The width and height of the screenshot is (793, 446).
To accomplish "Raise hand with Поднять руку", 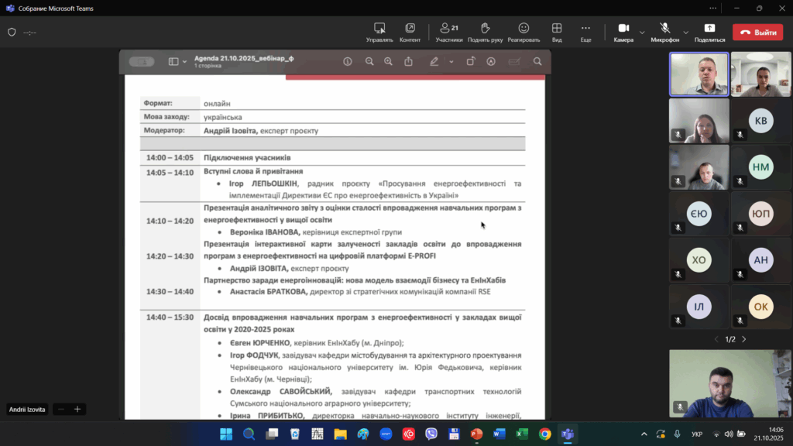I will (x=485, y=32).
